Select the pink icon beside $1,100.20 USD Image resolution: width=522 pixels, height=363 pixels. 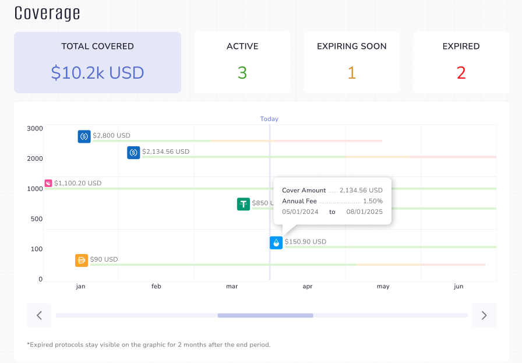click(48, 183)
